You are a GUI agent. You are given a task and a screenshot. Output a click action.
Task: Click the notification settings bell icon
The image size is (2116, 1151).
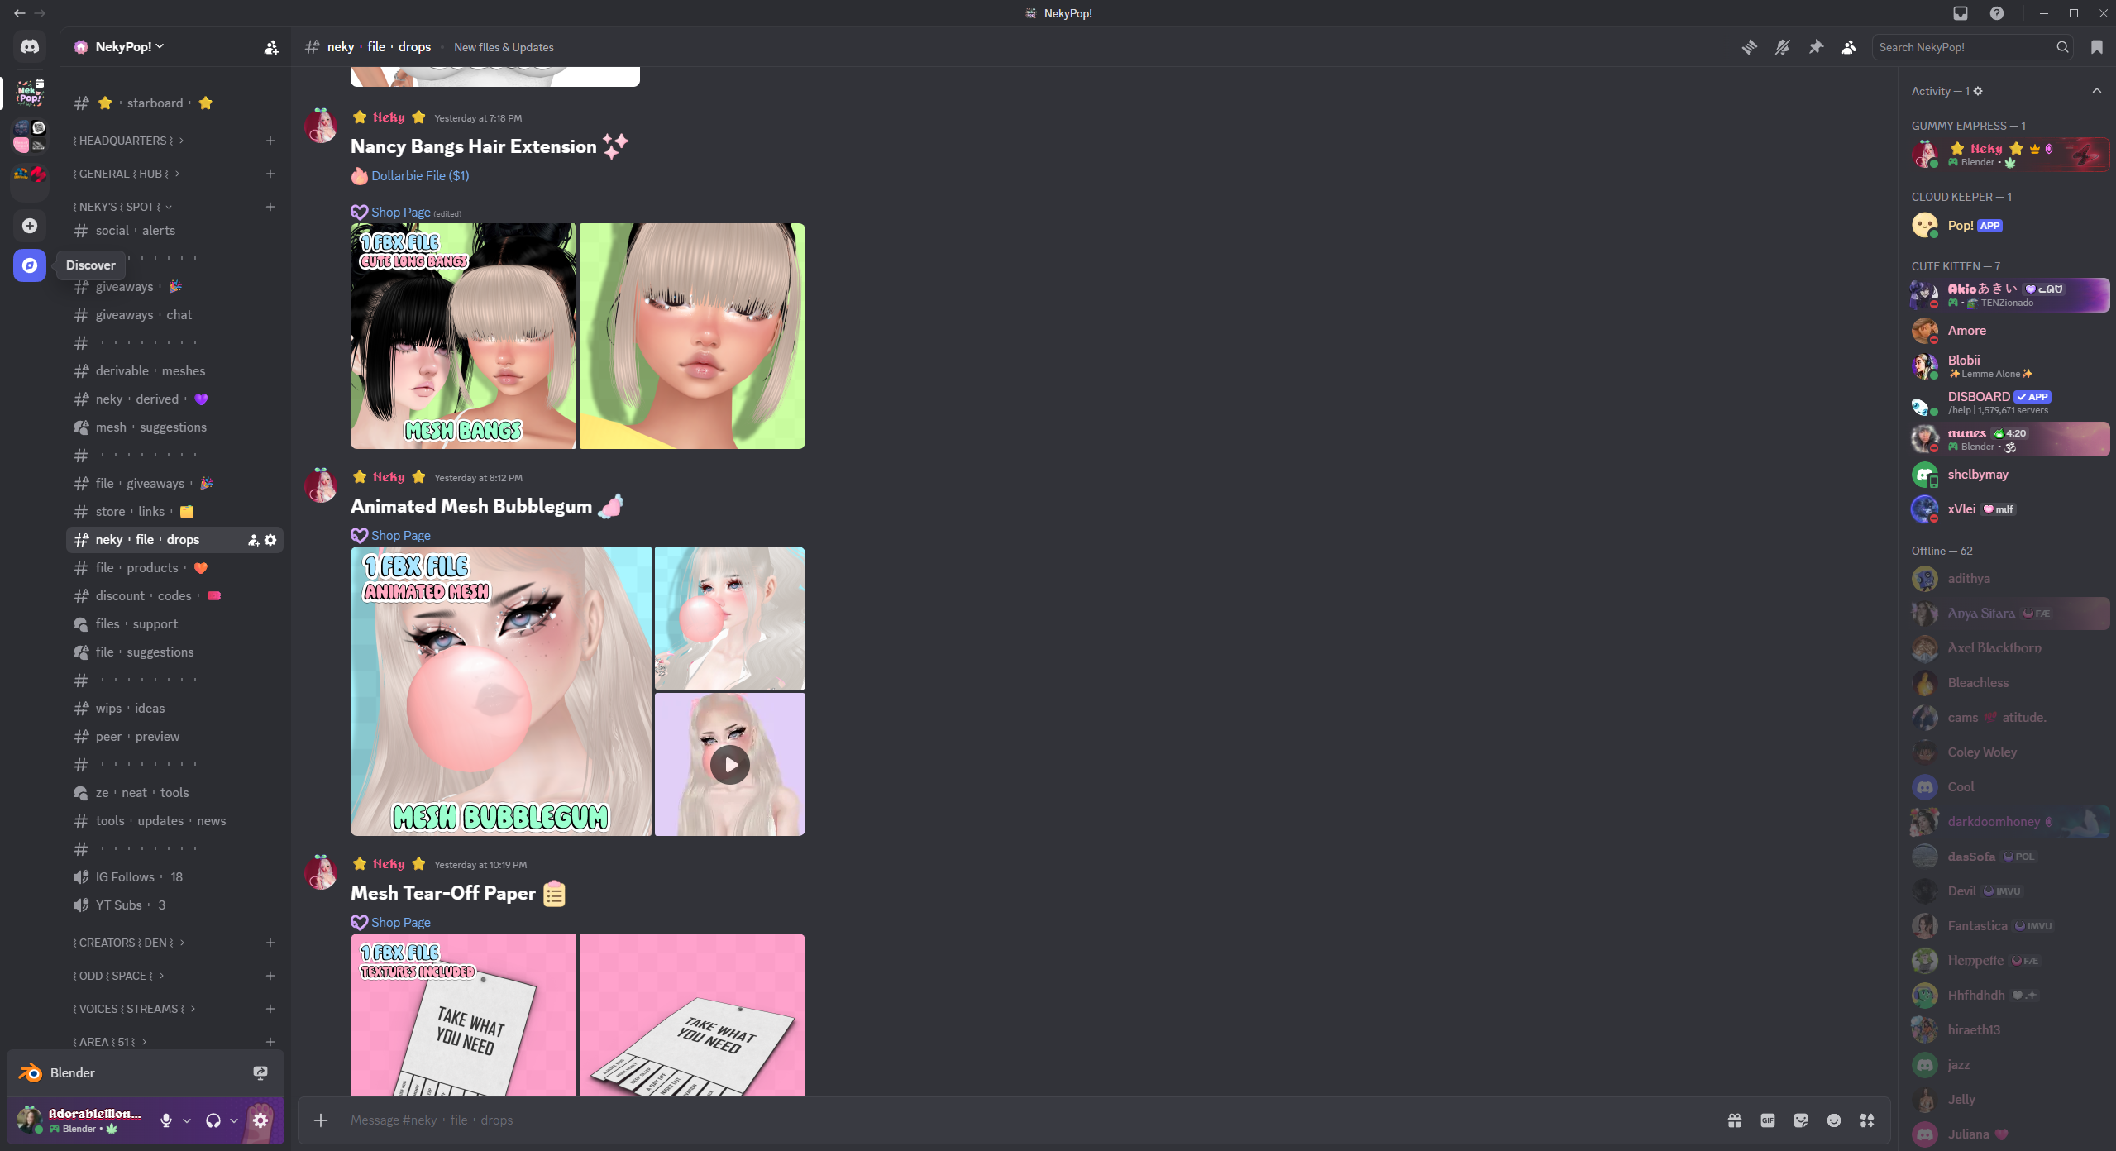(1782, 47)
